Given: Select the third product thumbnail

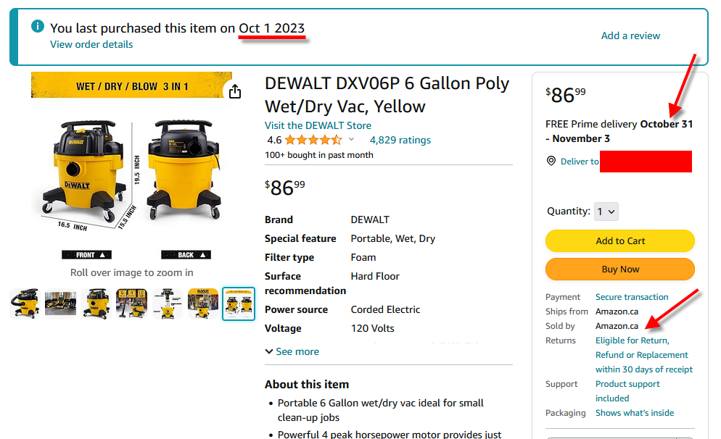Looking at the screenshot, I should point(96,304).
